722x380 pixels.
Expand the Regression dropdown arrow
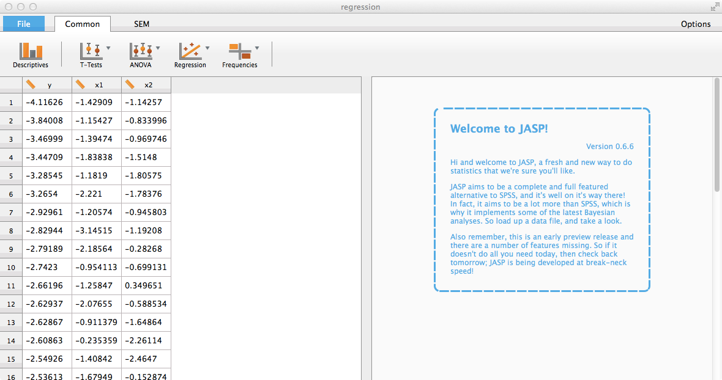tap(207, 48)
